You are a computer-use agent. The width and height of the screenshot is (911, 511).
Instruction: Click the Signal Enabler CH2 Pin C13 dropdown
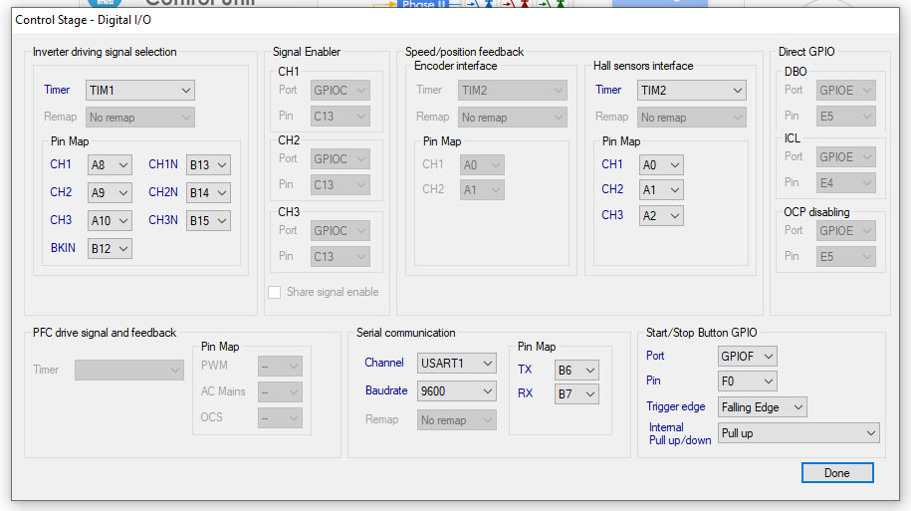coord(340,185)
